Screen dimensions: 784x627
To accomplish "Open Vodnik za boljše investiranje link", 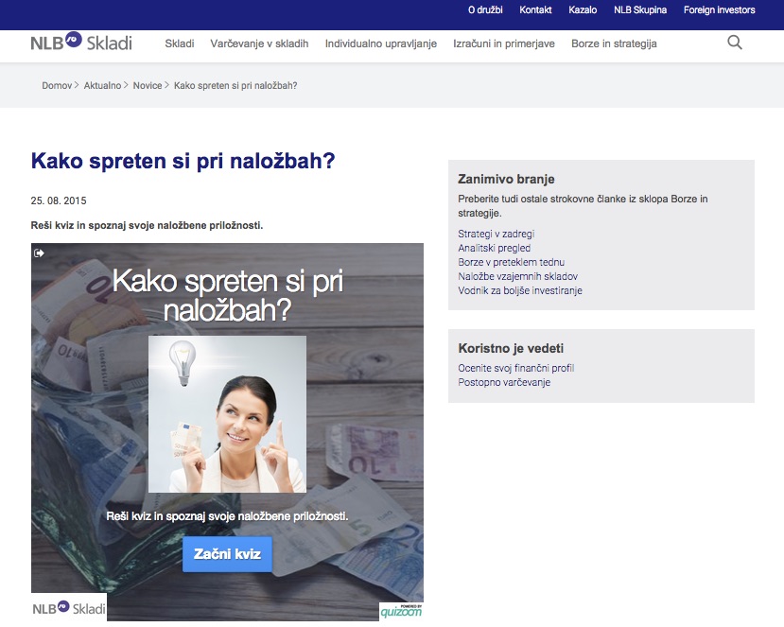I will click(520, 290).
